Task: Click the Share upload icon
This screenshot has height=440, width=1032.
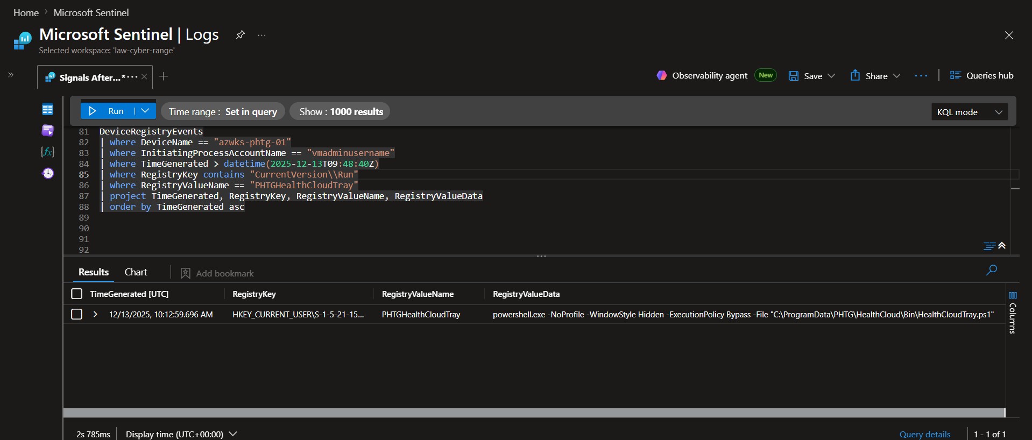Action: click(x=855, y=75)
